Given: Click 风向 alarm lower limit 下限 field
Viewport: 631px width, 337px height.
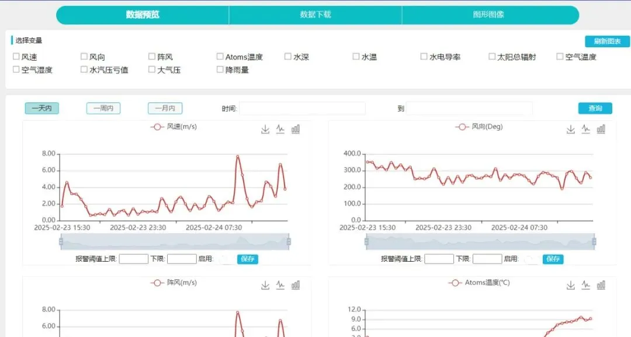Looking at the screenshot, I should point(487,259).
